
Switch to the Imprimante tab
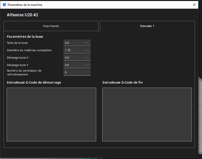point(51,26)
